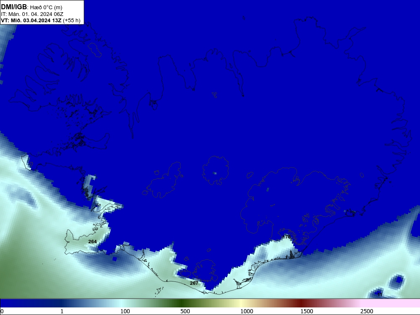Click the pale yellow color bar segment near 1000
The height and width of the screenshot is (315, 420).
coord(241,303)
